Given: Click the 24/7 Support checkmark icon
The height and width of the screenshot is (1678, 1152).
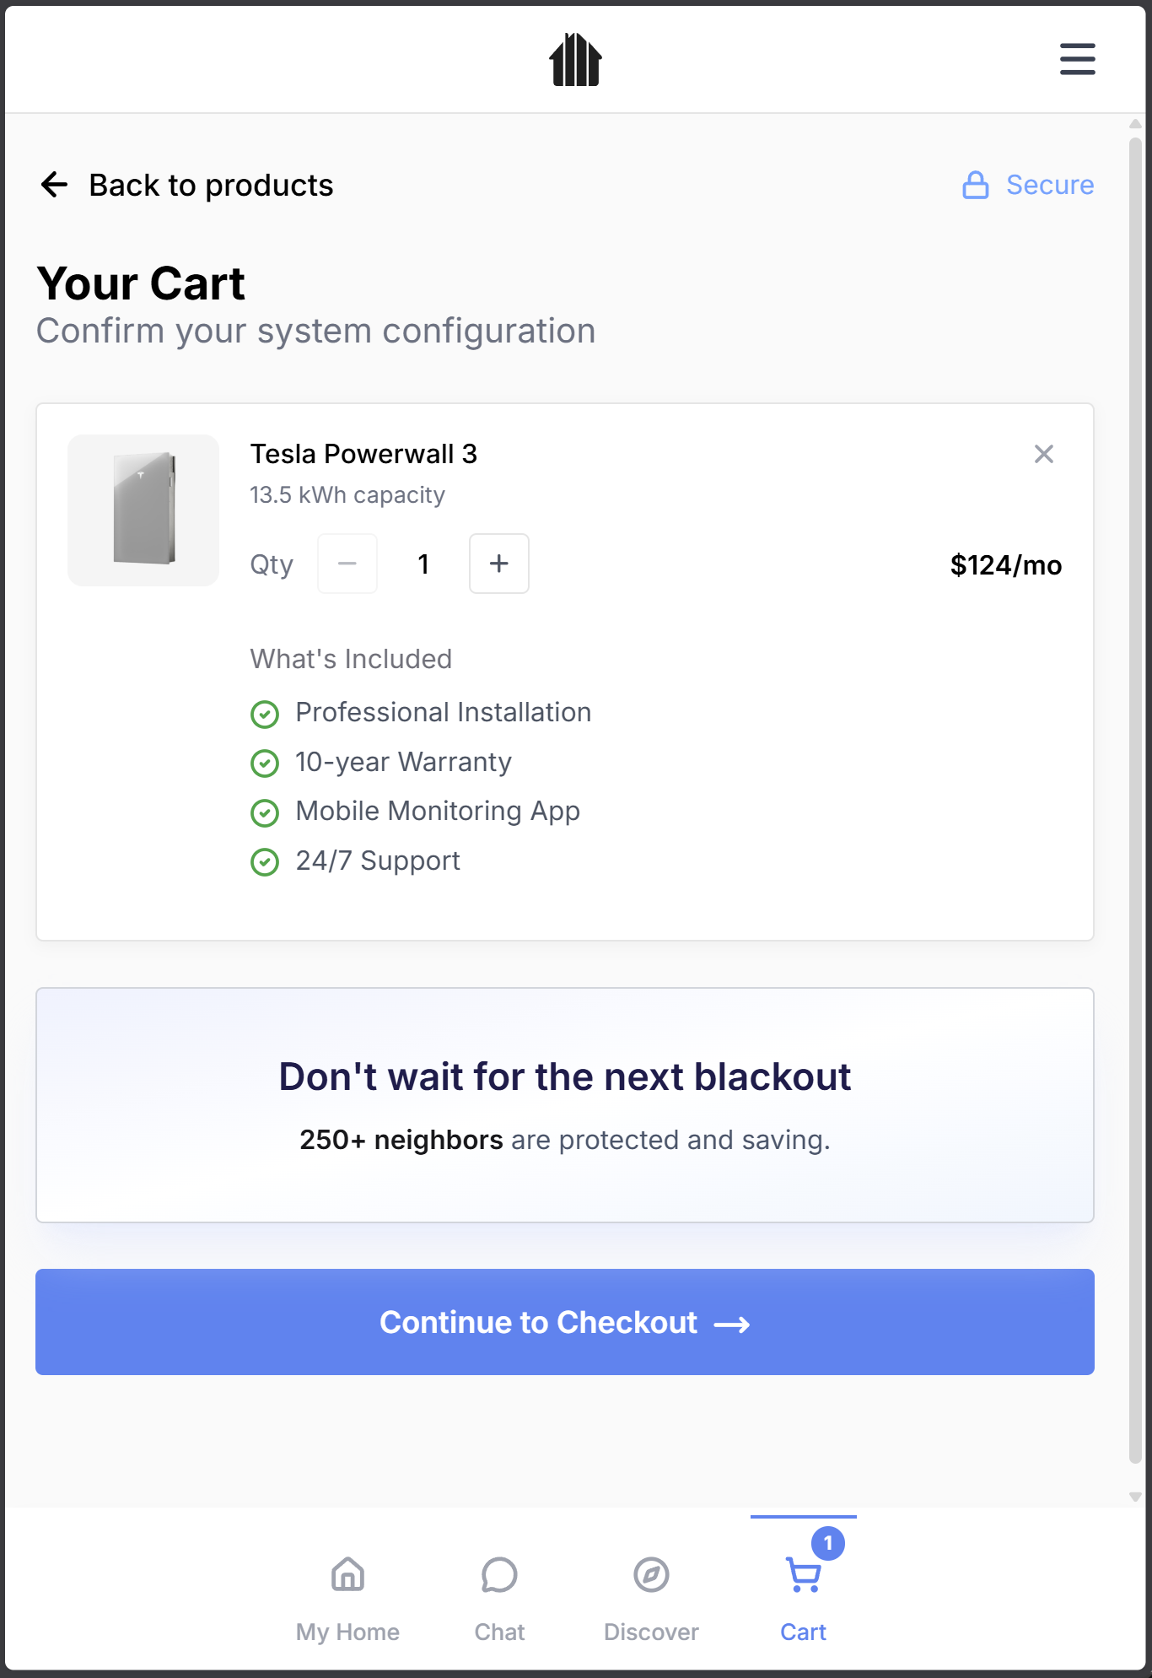Looking at the screenshot, I should click(265, 863).
